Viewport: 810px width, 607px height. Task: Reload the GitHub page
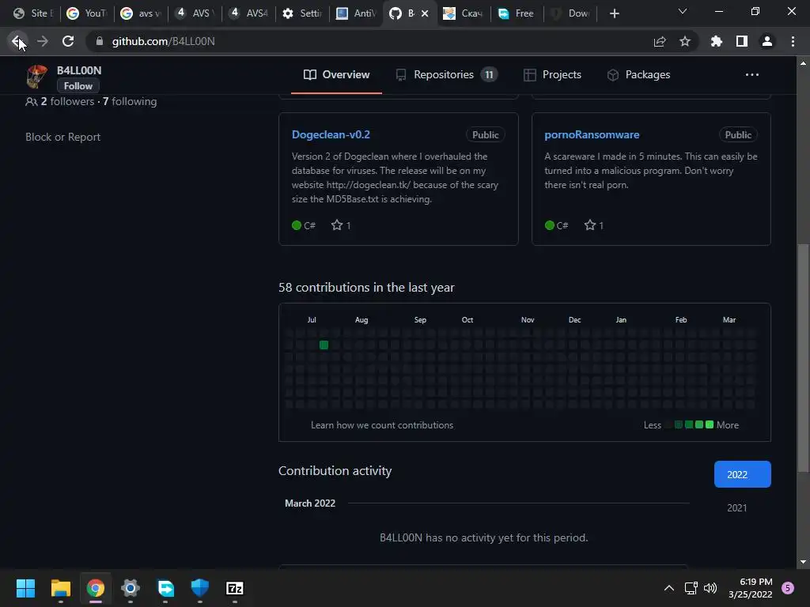coord(68,41)
